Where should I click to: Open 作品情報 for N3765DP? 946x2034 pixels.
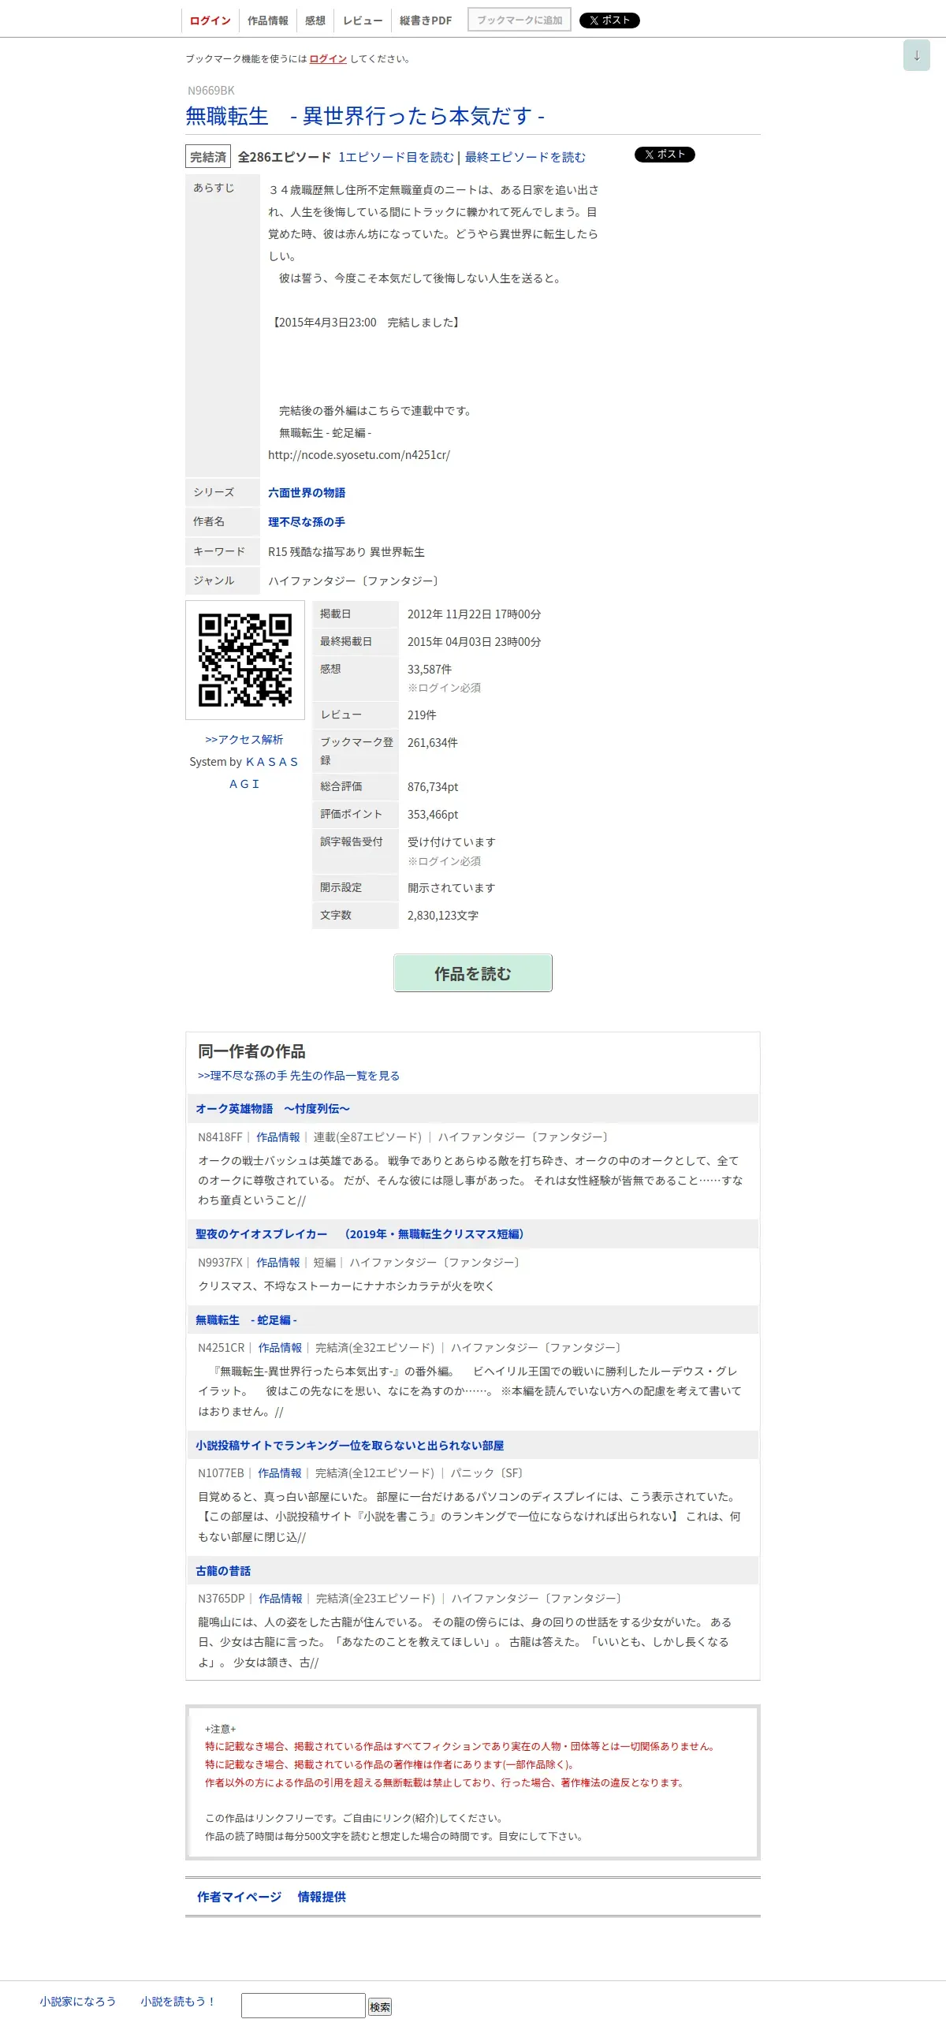tap(280, 1598)
